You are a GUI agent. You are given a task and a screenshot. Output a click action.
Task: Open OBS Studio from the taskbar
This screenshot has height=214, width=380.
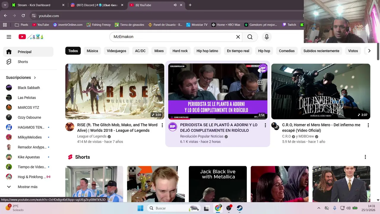[x=229, y=208]
